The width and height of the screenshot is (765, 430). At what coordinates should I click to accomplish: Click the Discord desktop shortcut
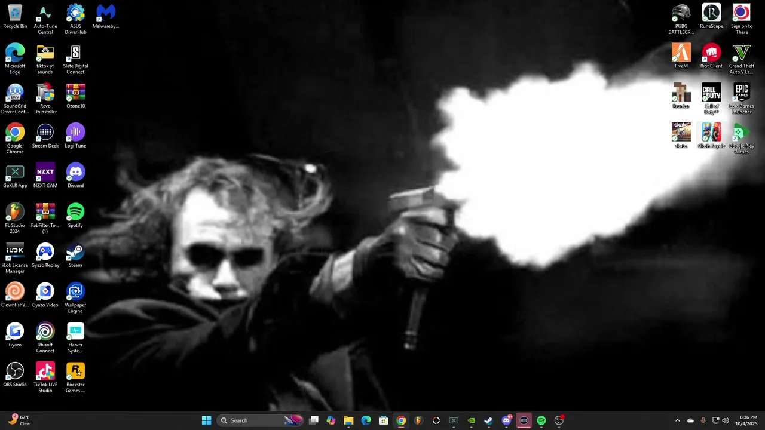point(75,176)
